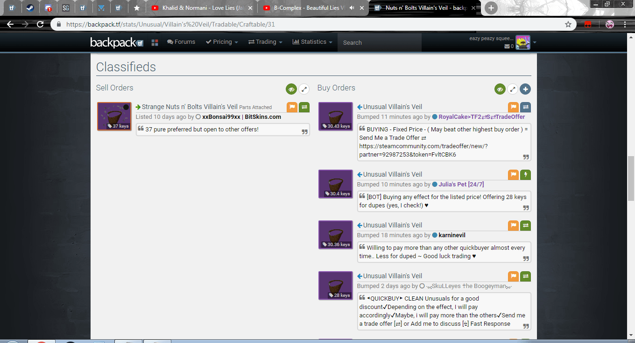Close the Nuts n' Bolts Villain's Veil tab
The height and width of the screenshot is (343, 635).
[x=473, y=8]
